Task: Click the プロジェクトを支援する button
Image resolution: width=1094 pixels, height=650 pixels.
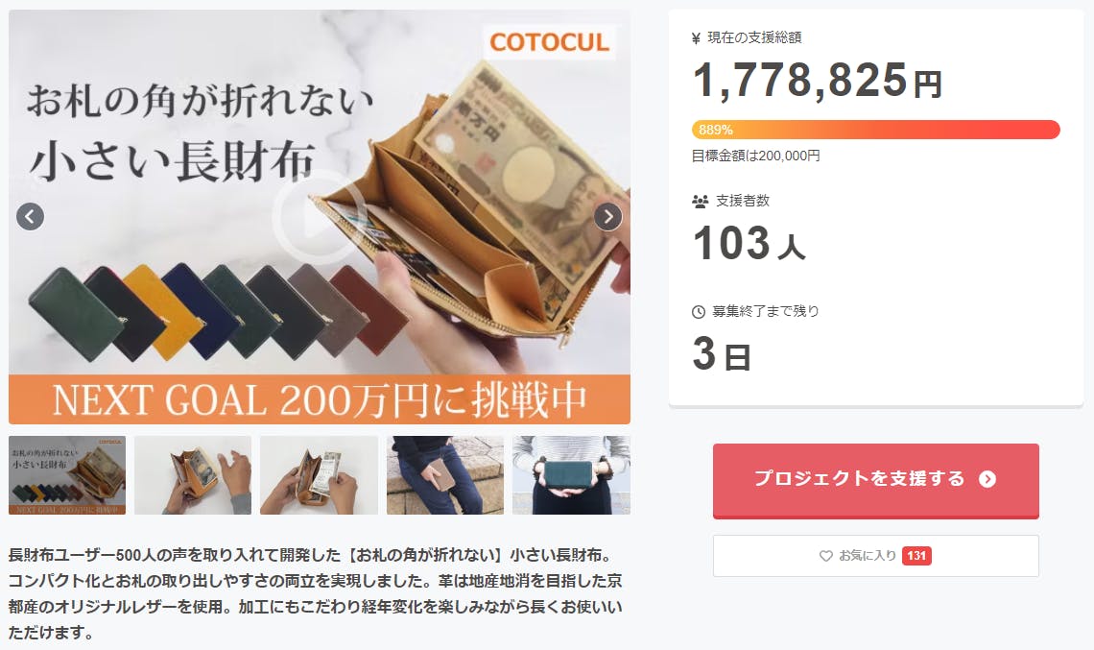Action: (875, 480)
